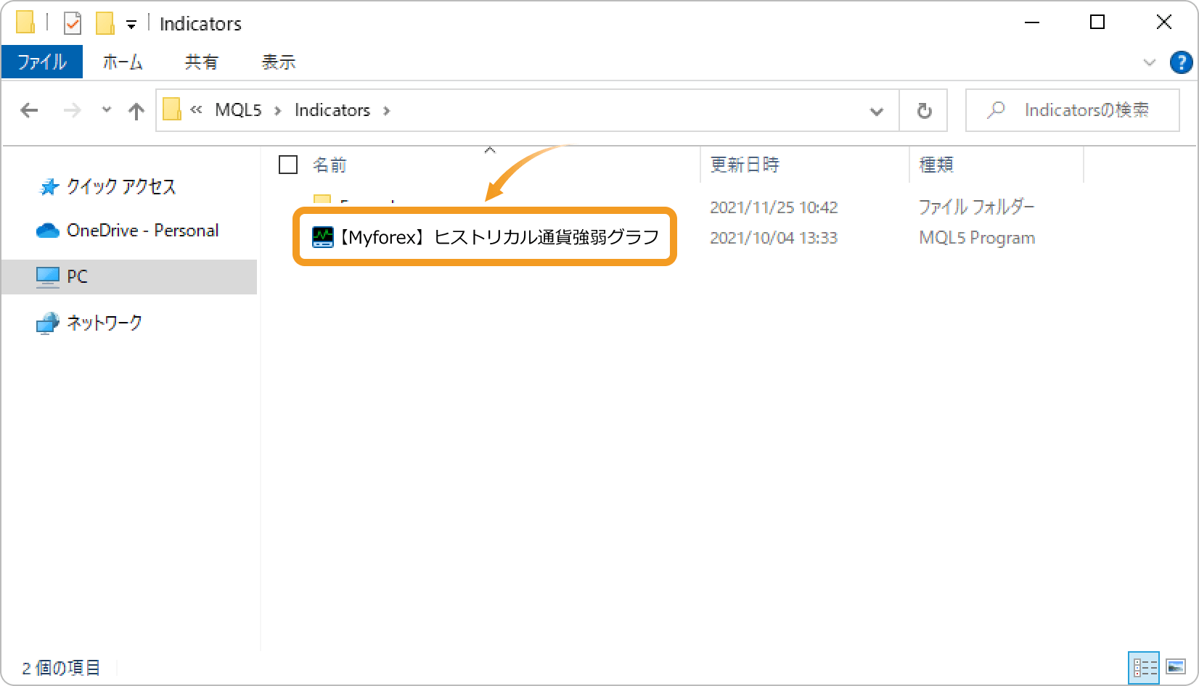
Task: Click the back navigation arrow
Action: [x=29, y=110]
